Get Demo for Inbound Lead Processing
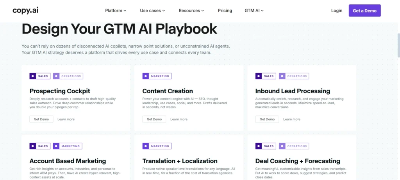400x180 pixels. pyautogui.click(x=267, y=119)
